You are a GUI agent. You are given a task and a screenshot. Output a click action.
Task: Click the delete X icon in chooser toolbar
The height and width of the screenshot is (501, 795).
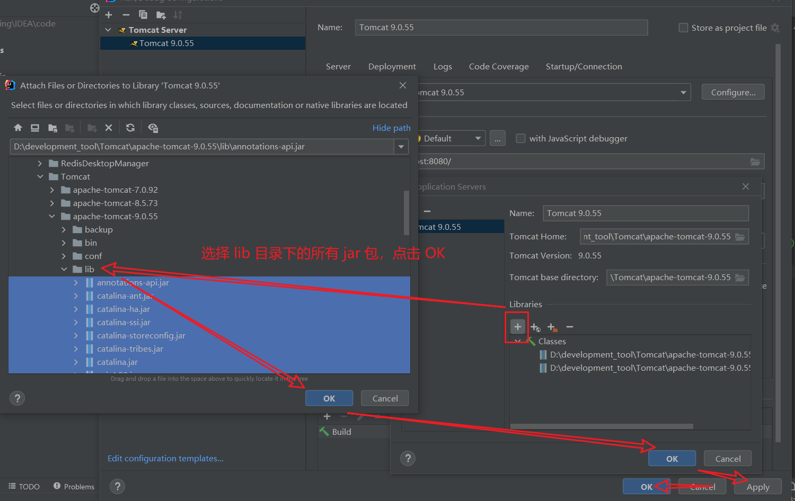pos(109,128)
